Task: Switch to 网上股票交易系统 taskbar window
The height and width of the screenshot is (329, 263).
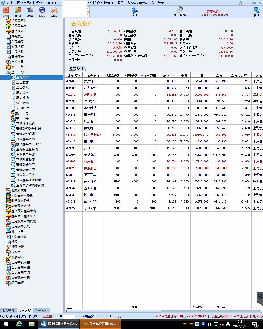Action: (59, 324)
